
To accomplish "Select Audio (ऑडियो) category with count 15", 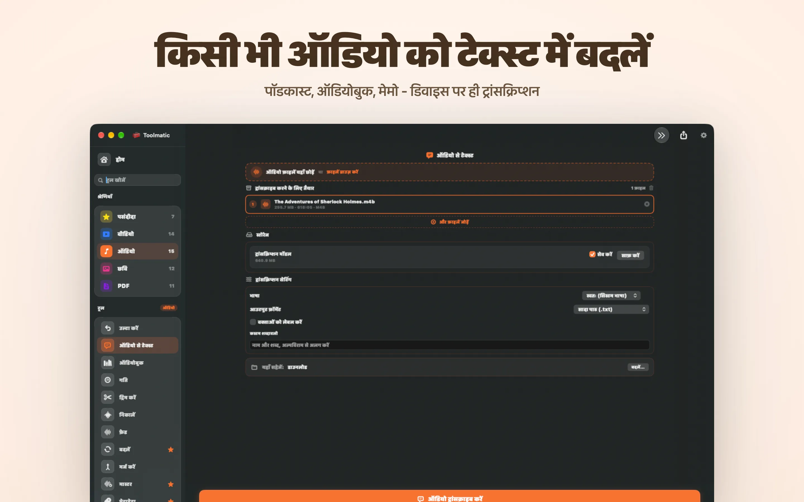I will [138, 251].
